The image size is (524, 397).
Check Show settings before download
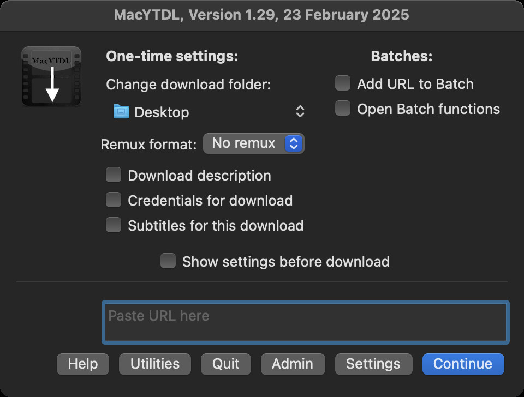click(168, 261)
